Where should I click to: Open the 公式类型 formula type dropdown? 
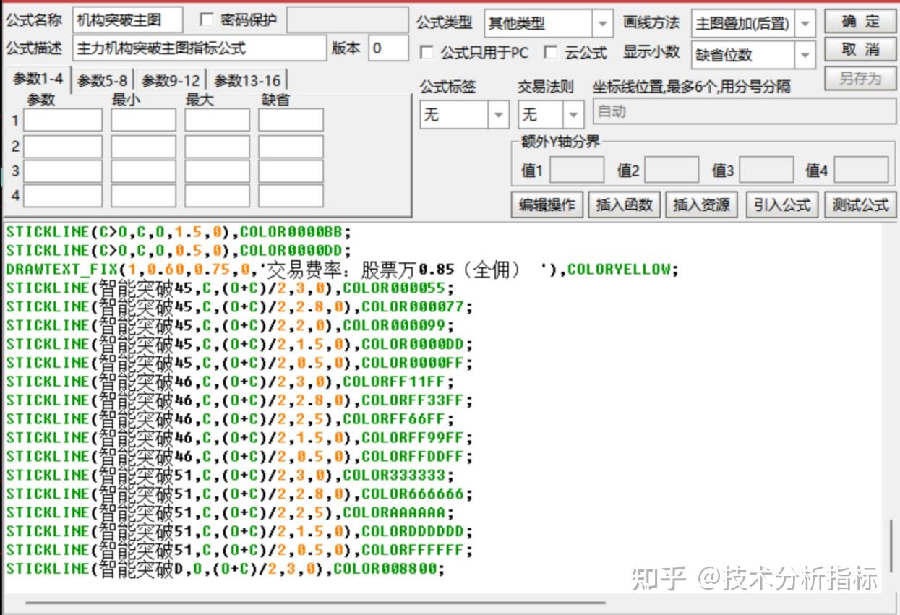click(x=604, y=23)
